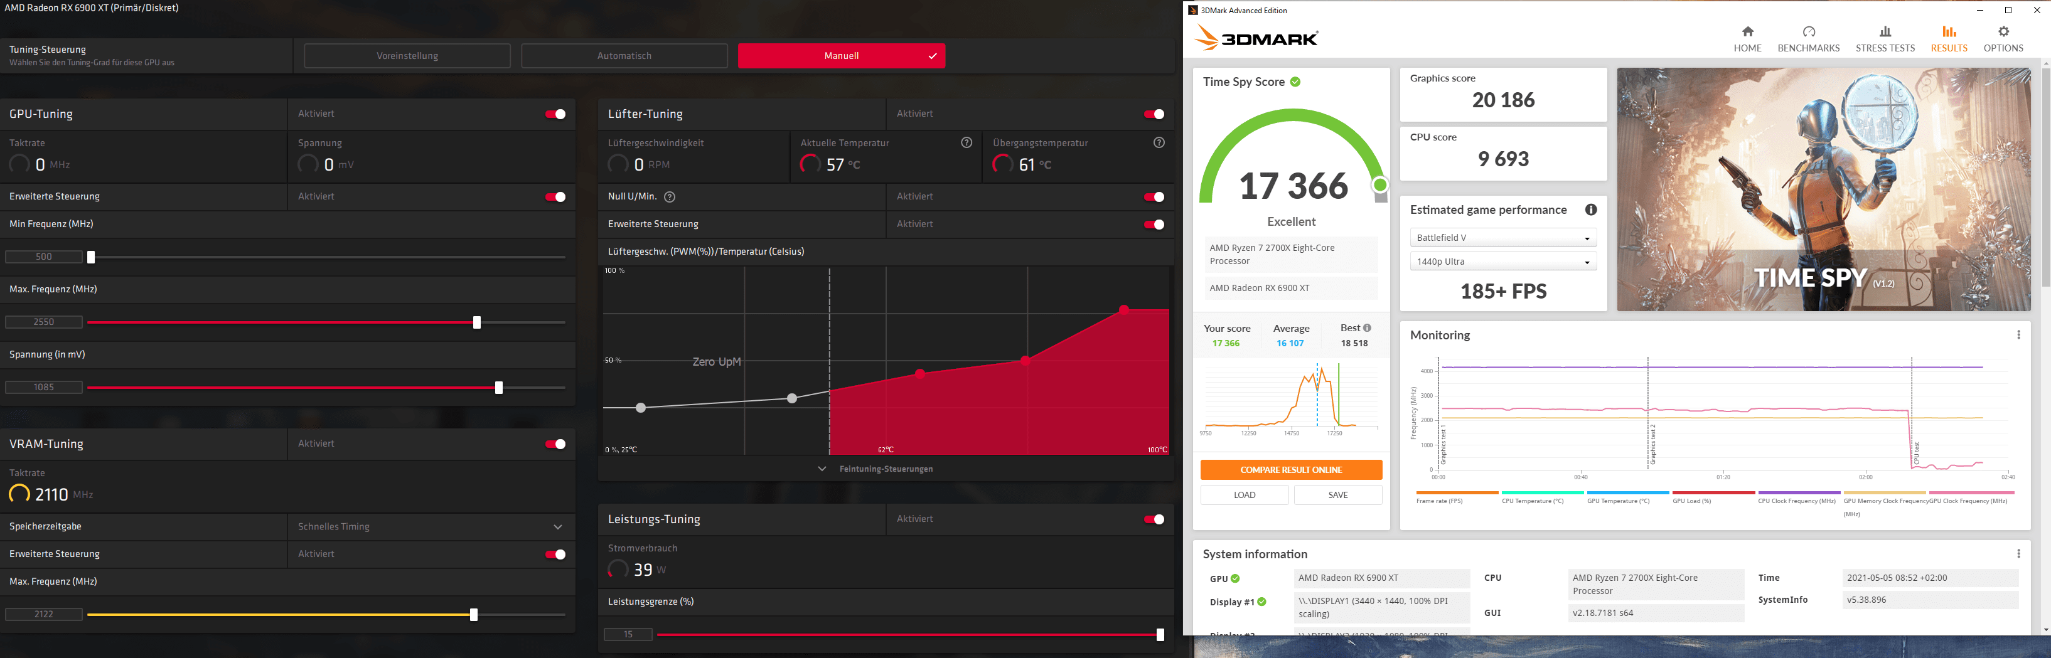Click highest fan curve point
Image resolution: width=2051 pixels, height=658 pixels.
1123,309
